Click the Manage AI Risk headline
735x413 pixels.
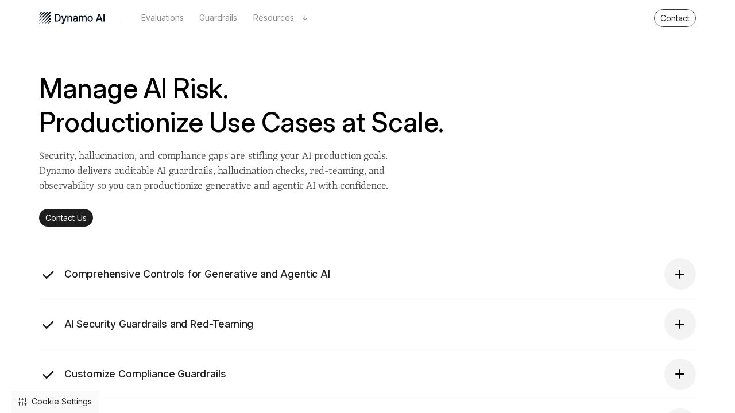pyautogui.click(x=134, y=89)
